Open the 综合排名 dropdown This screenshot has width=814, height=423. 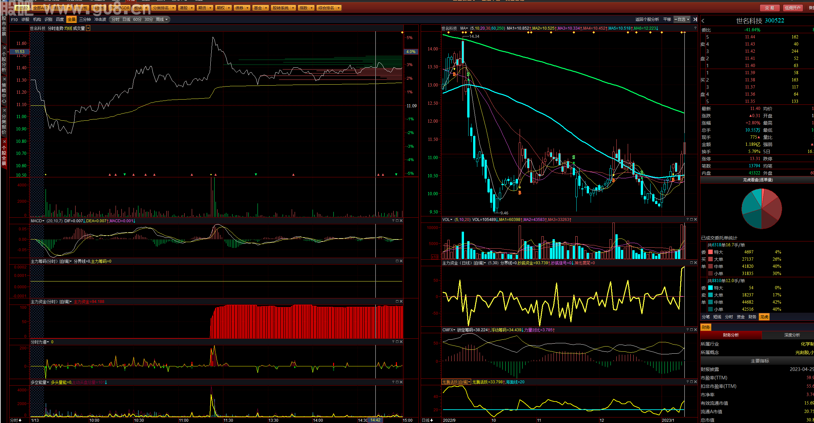tap(329, 8)
